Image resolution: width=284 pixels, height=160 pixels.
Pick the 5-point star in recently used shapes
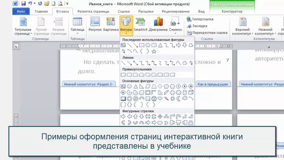pos(154,52)
